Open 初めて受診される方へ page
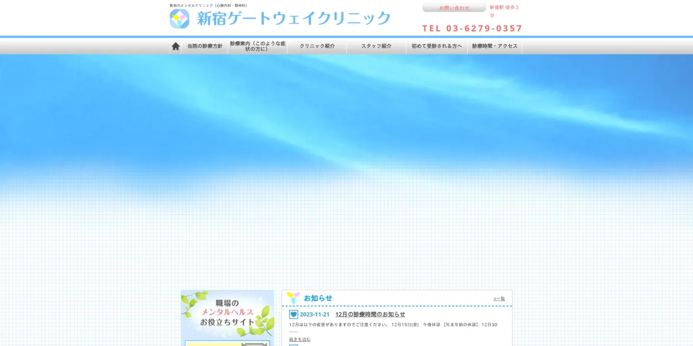 click(x=436, y=46)
